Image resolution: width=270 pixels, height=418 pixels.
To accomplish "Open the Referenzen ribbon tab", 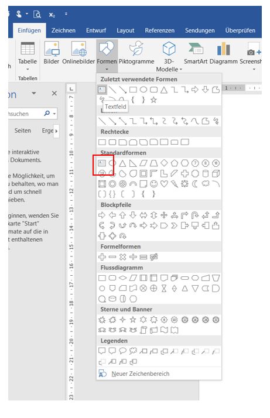I will click(x=159, y=30).
